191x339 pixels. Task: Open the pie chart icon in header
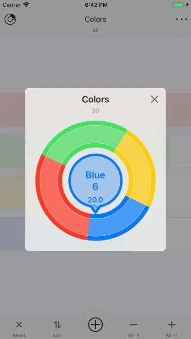tap(10, 19)
